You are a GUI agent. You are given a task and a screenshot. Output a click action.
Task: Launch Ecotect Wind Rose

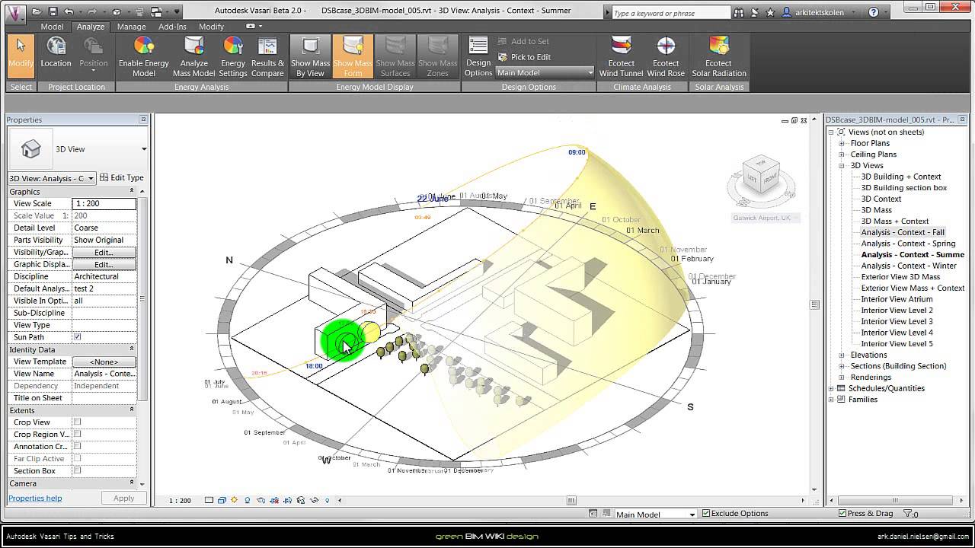(666, 57)
